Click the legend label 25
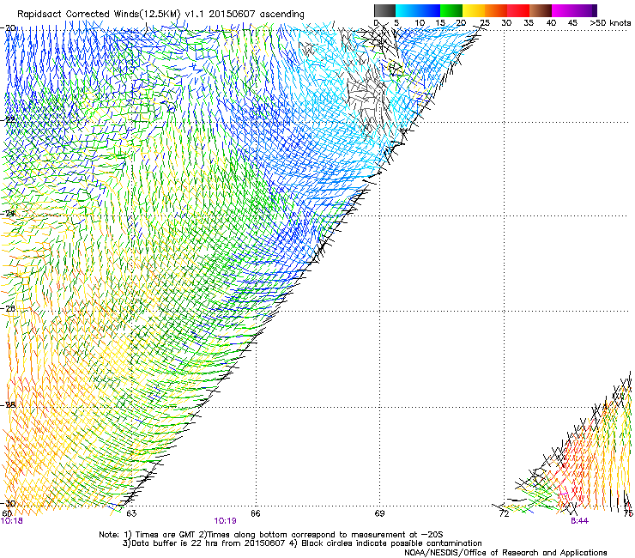 [x=485, y=23]
